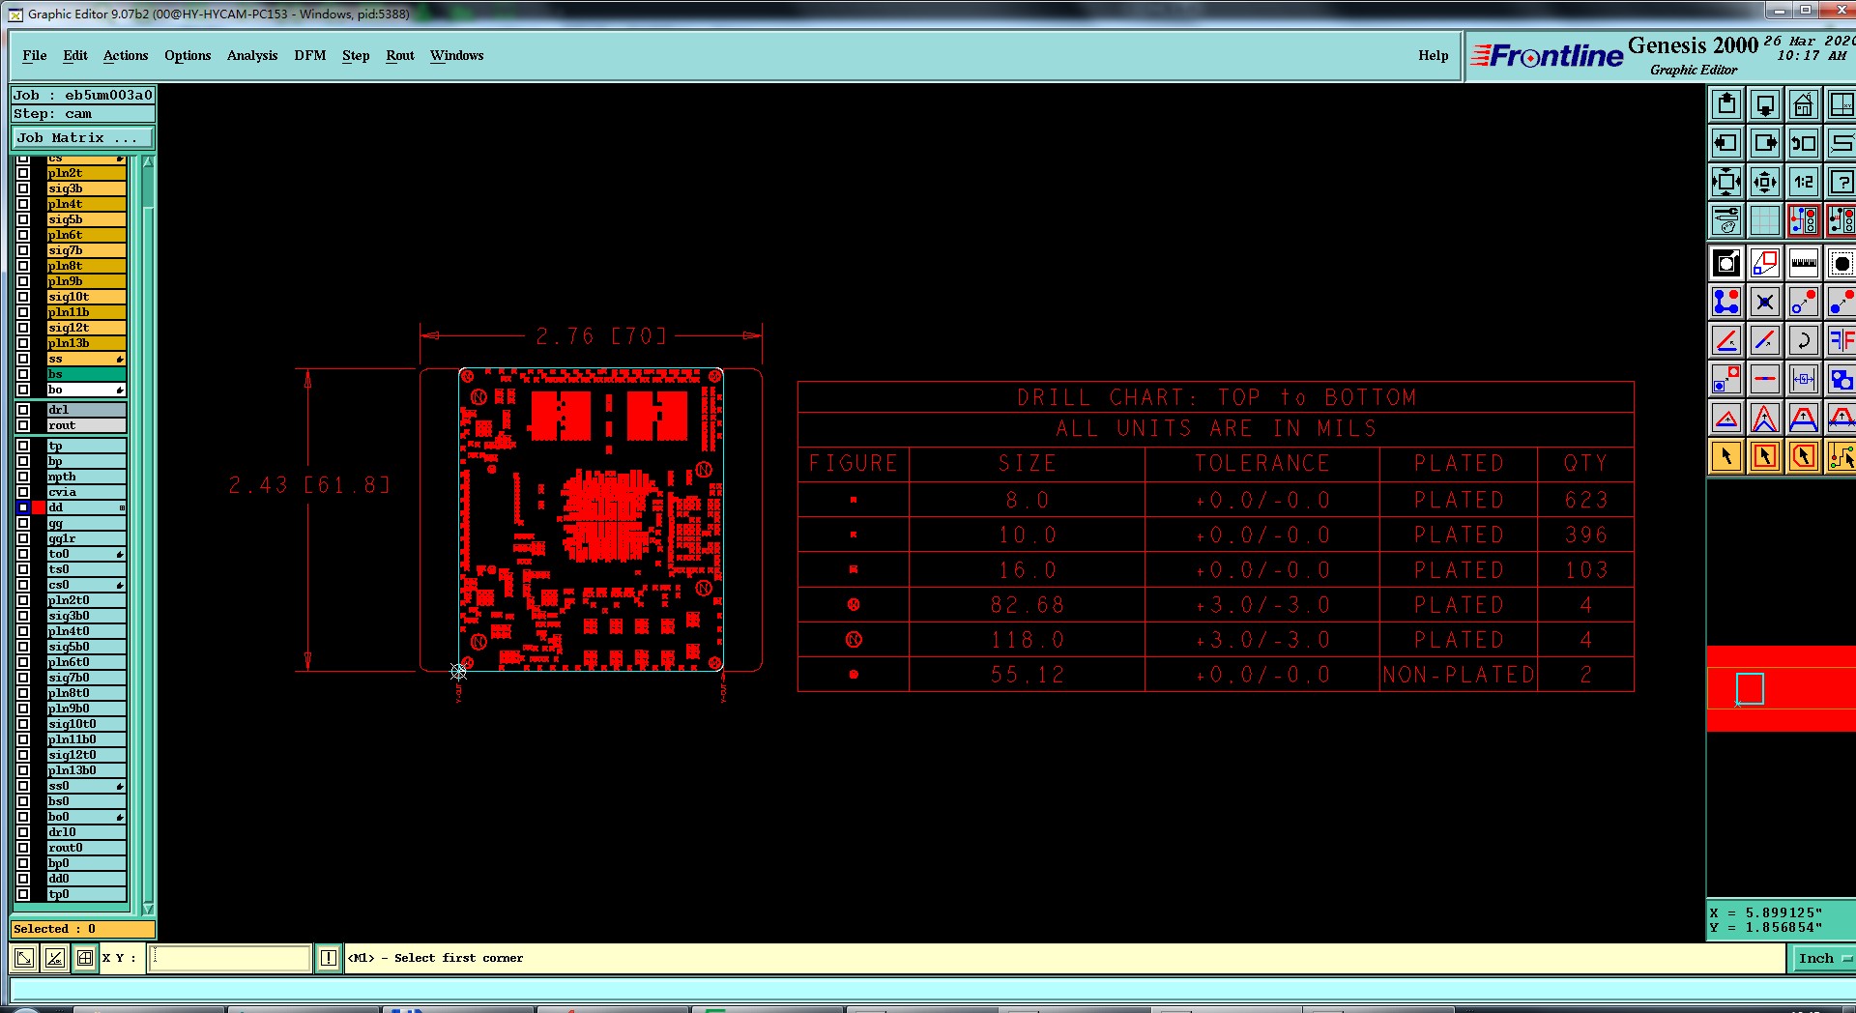This screenshot has height=1013, width=1856.
Task: Open the File menu
Action: pos(35,55)
